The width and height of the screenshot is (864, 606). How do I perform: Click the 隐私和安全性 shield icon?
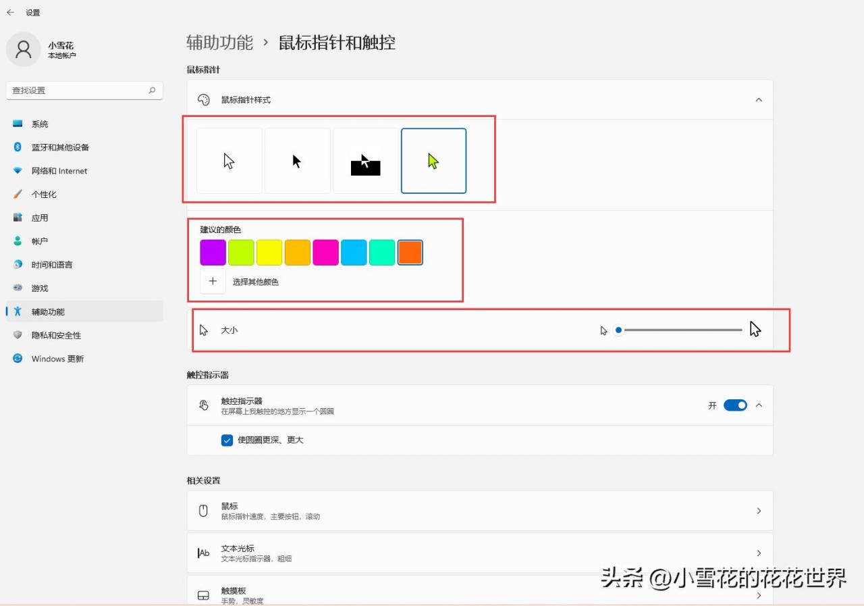coord(18,335)
